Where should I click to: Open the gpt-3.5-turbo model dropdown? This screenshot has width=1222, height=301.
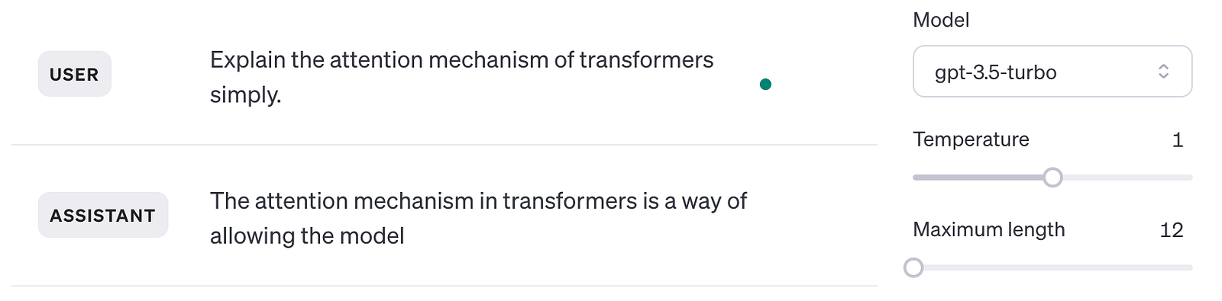pyautogui.click(x=1052, y=72)
